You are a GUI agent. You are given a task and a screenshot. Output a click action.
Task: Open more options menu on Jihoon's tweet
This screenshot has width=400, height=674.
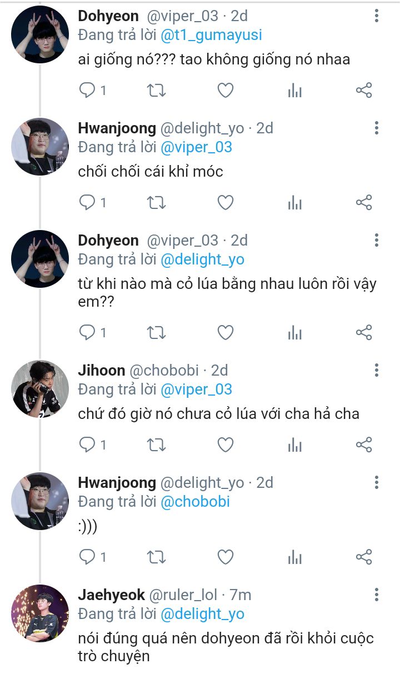tap(377, 370)
